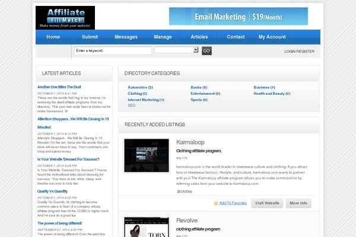
Task: Open Articles from the navigation bar
Action: (199, 37)
